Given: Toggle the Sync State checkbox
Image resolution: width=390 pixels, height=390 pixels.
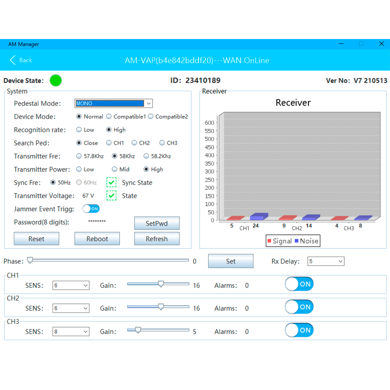Looking at the screenshot, I should point(112,183).
